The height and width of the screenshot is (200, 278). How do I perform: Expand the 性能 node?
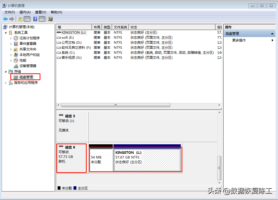(x=11, y=60)
